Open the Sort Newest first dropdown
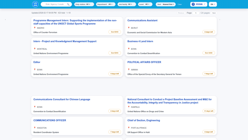The image size is (248, 140). click(165, 4)
